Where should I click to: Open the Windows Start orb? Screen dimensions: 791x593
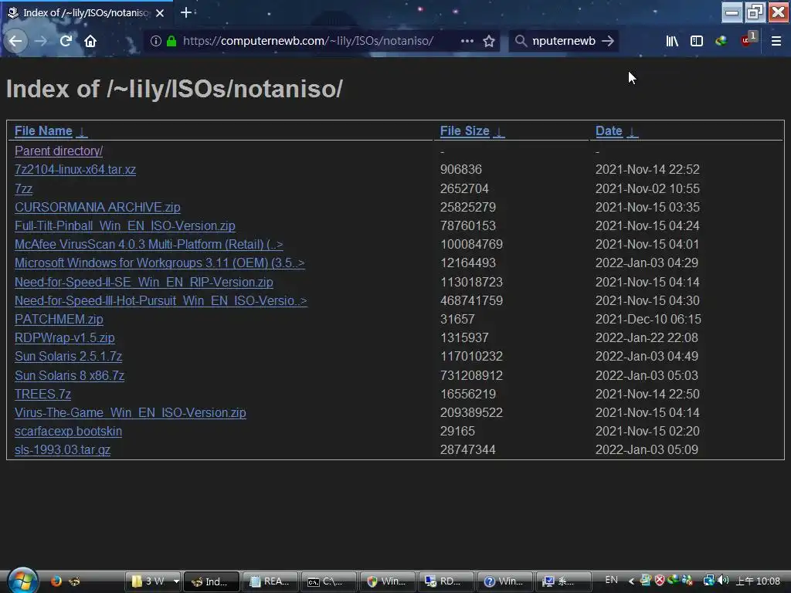tap(22, 581)
